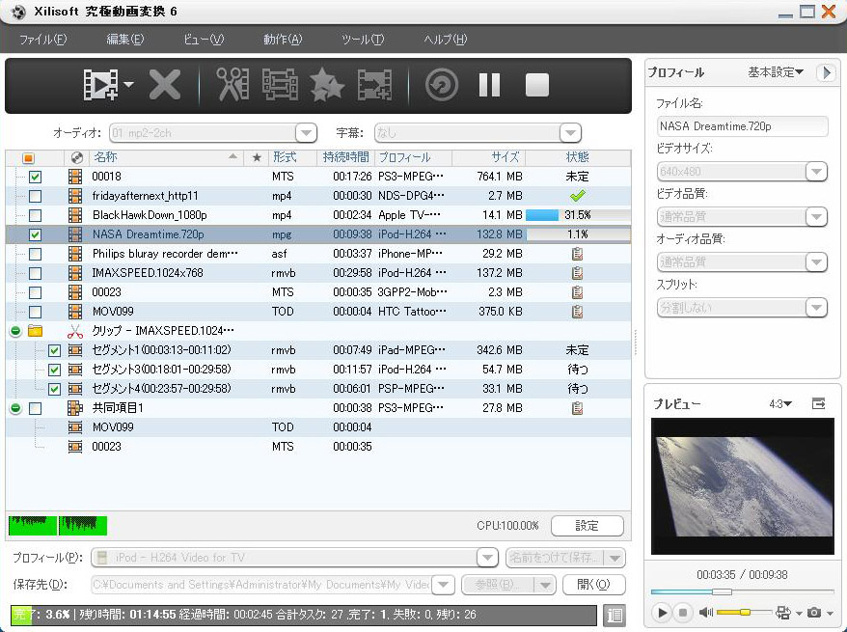Click the Remove (X) toolbar icon
847x632 pixels.
165,85
